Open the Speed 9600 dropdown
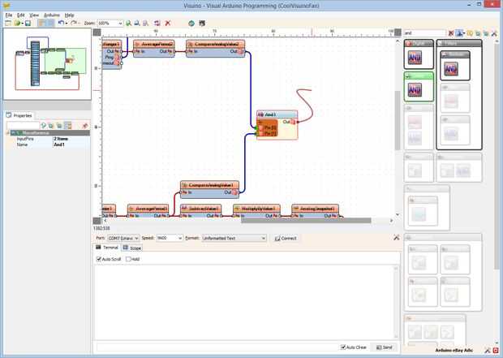 pos(170,238)
